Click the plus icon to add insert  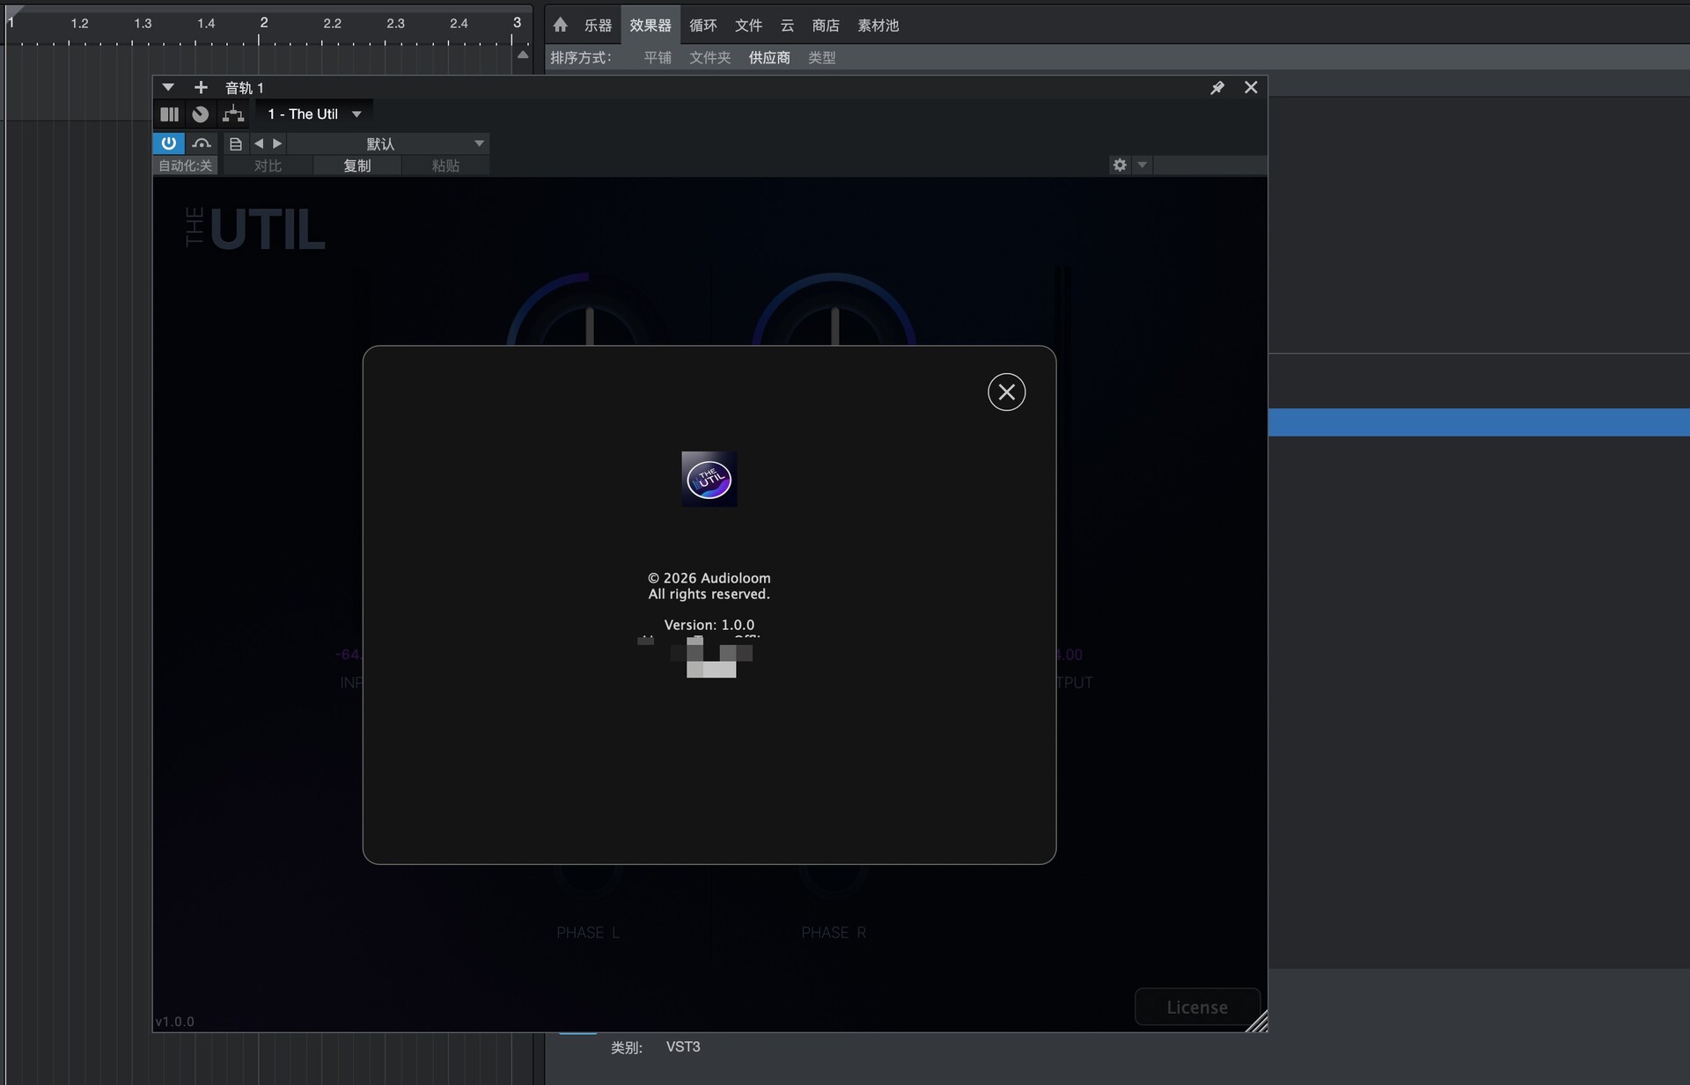click(x=201, y=87)
